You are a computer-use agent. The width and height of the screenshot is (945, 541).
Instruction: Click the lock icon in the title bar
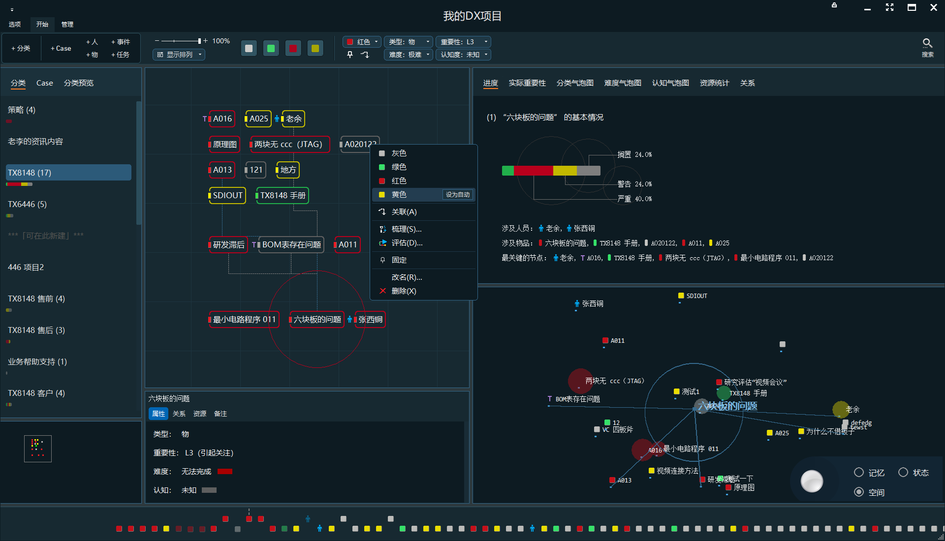coord(834,5)
